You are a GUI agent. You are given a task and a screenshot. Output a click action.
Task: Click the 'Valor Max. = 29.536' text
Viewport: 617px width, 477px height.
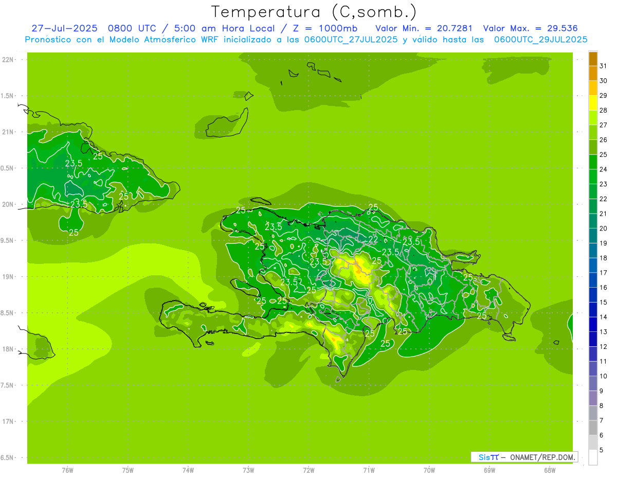pos(530,28)
